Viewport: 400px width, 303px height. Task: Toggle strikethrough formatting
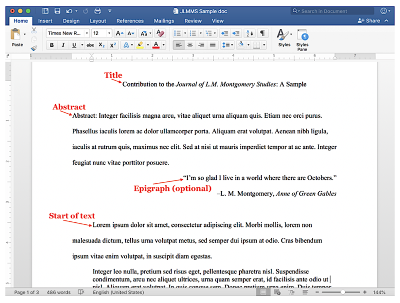(90, 45)
